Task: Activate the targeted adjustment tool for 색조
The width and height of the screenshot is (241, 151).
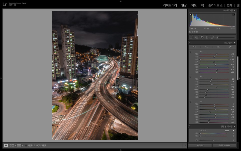Action: tap(190, 51)
